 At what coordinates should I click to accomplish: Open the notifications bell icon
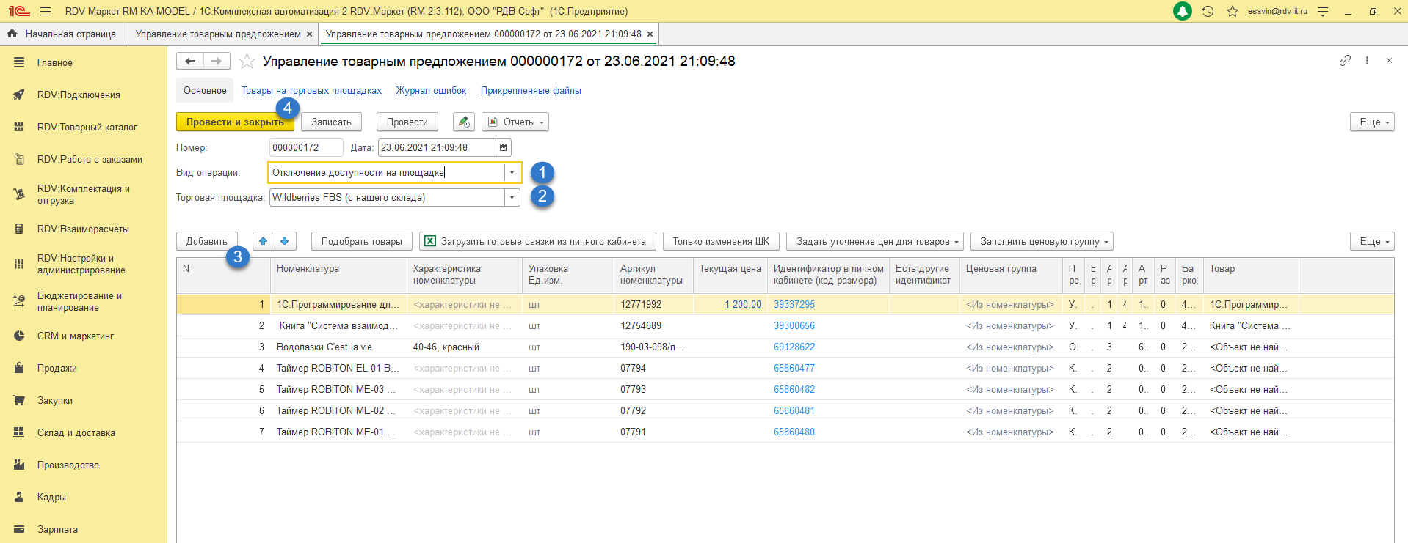1182,12
